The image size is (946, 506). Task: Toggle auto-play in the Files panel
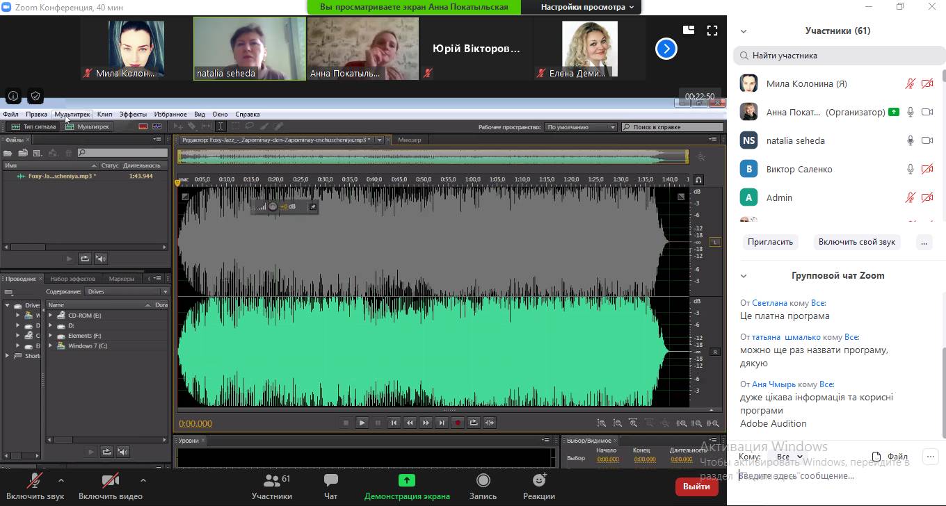coord(101,259)
